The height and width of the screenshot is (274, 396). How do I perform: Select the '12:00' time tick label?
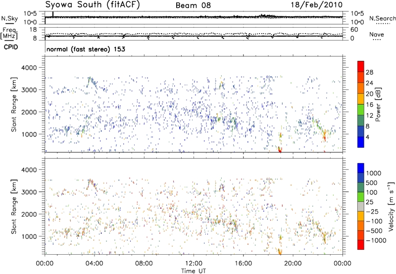coord(194,264)
